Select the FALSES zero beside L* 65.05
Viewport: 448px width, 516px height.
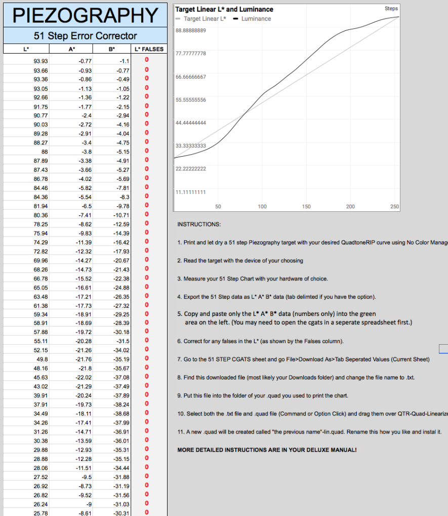pos(147,287)
